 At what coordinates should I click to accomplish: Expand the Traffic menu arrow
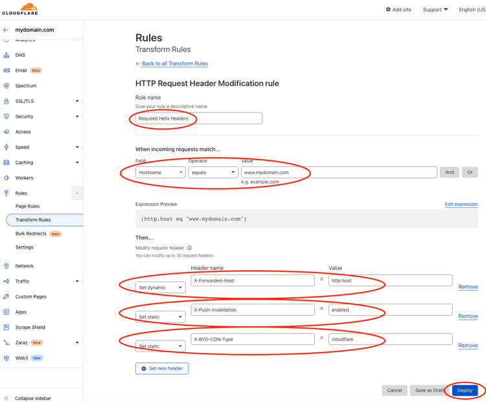pyautogui.click(x=77, y=281)
